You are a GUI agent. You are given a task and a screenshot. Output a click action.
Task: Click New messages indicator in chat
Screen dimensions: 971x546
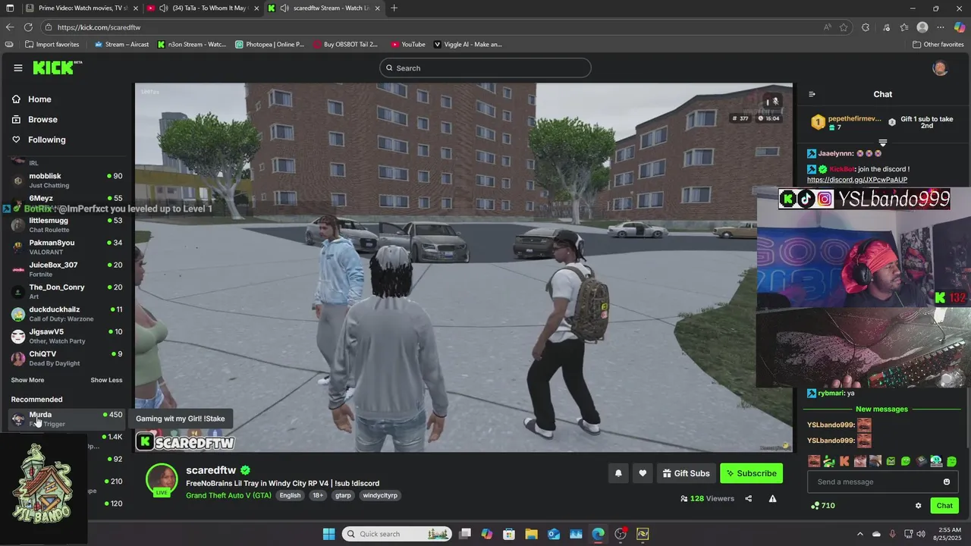click(881, 409)
